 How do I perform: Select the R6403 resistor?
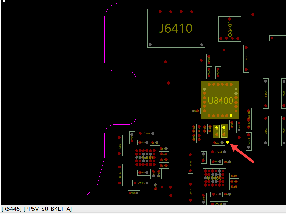coord(164,154)
